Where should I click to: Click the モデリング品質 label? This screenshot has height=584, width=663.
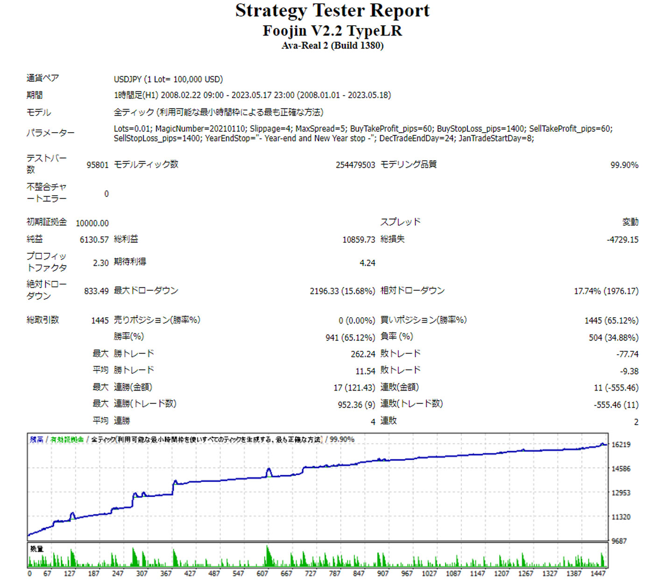point(409,164)
